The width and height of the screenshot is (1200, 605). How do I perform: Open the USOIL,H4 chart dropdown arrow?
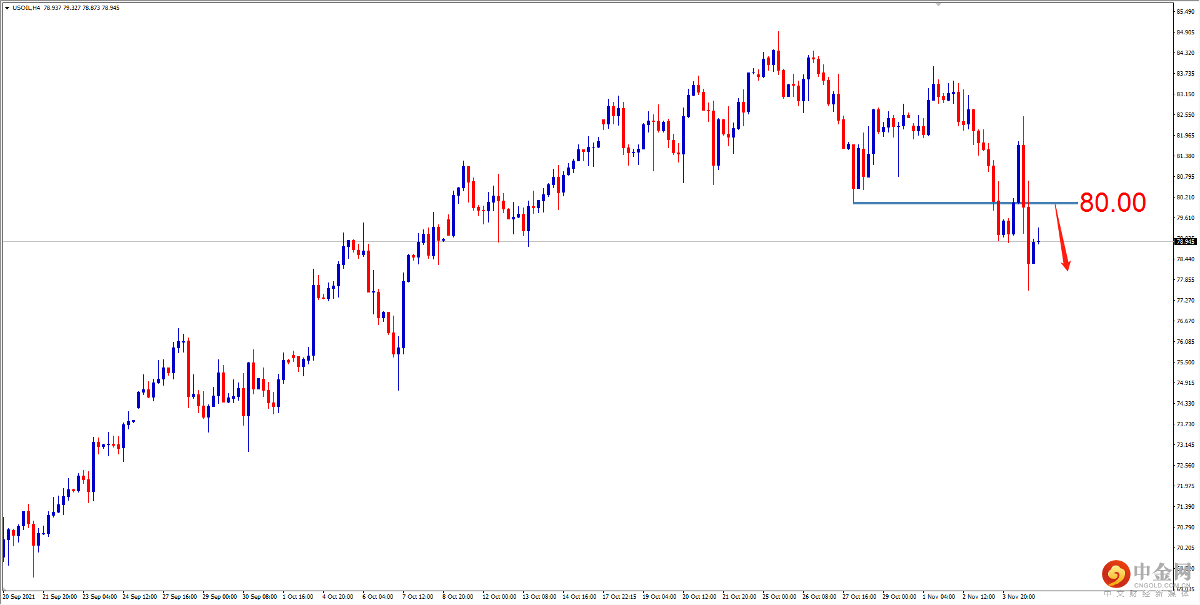[7, 8]
